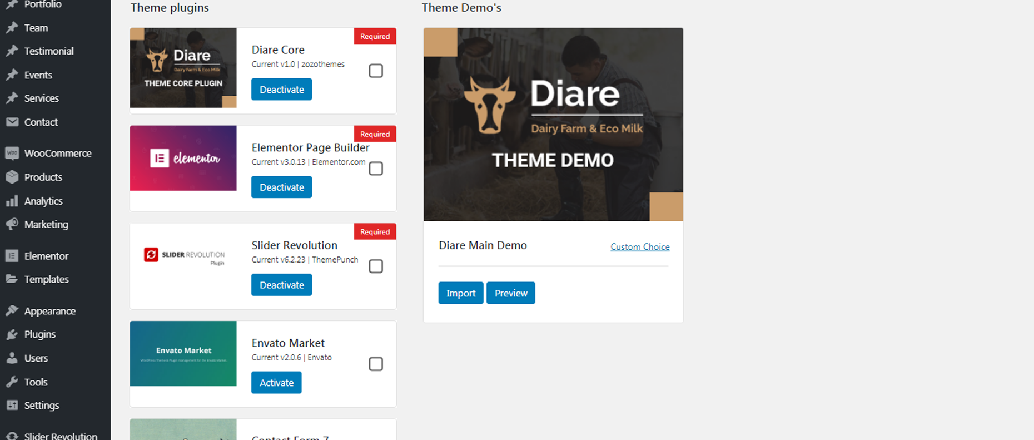The image size is (1034, 440).
Task: Click the Contact envelope icon
Action: pos(12,122)
